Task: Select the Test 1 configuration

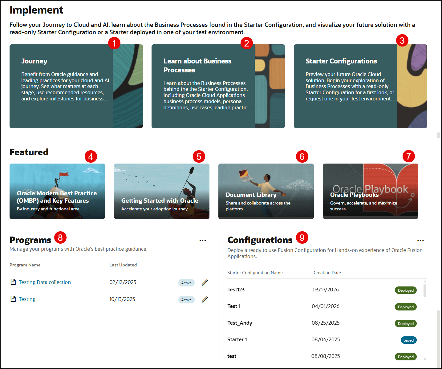Action: coord(322,306)
